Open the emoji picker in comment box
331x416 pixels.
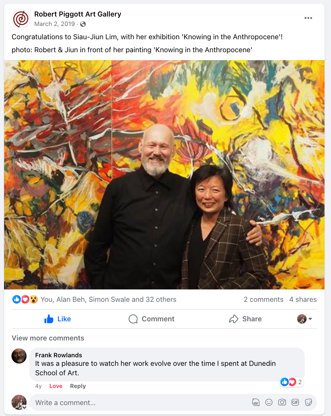click(x=269, y=402)
